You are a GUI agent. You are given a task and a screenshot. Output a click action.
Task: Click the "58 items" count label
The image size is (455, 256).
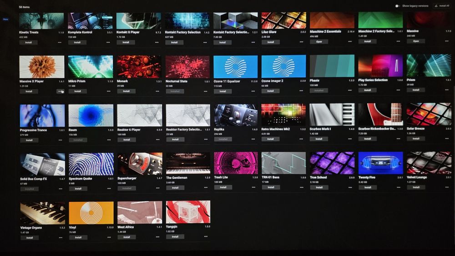(24, 7)
